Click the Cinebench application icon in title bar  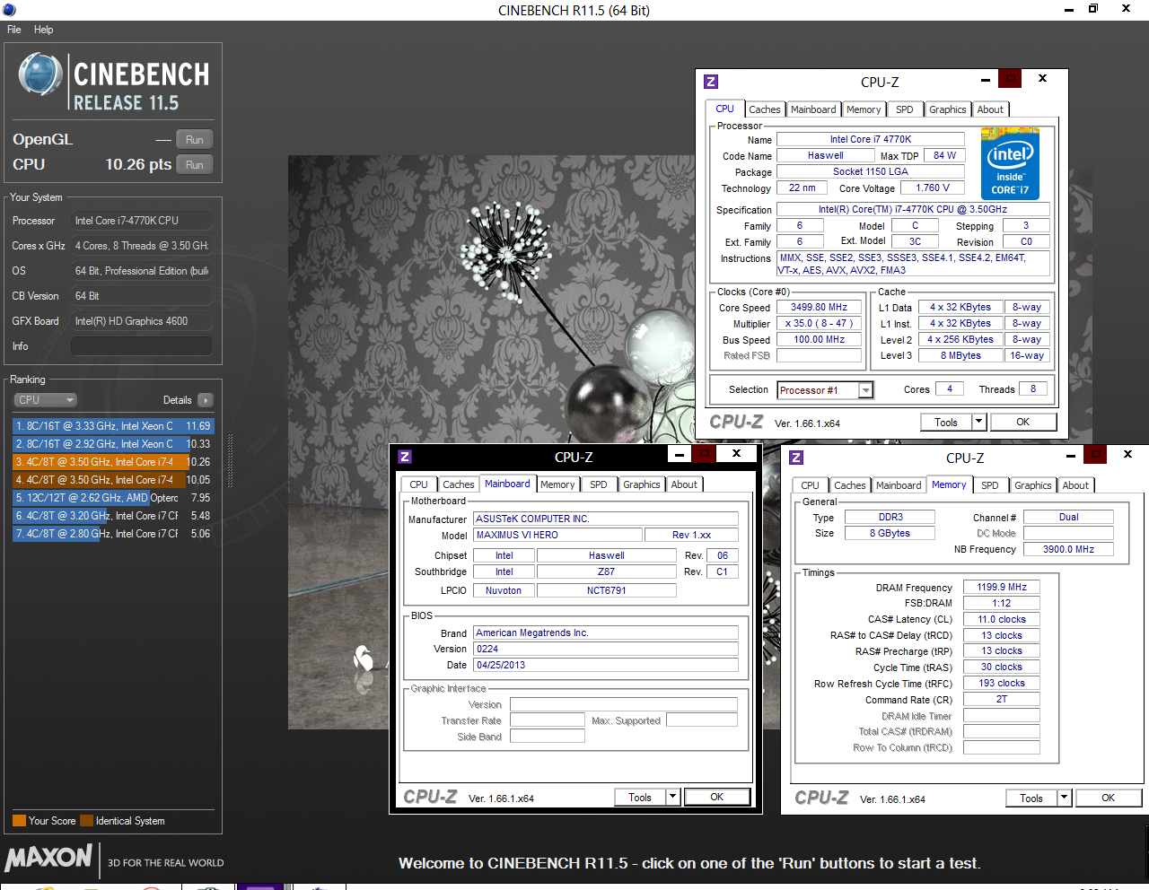pos(9,9)
